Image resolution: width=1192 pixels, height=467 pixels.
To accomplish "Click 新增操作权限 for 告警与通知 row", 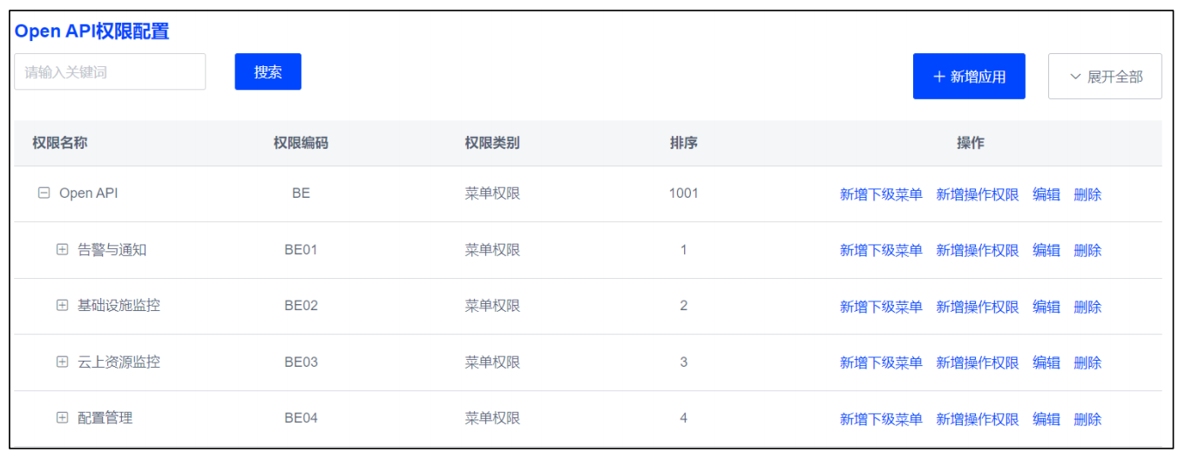I will click(x=977, y=250).
